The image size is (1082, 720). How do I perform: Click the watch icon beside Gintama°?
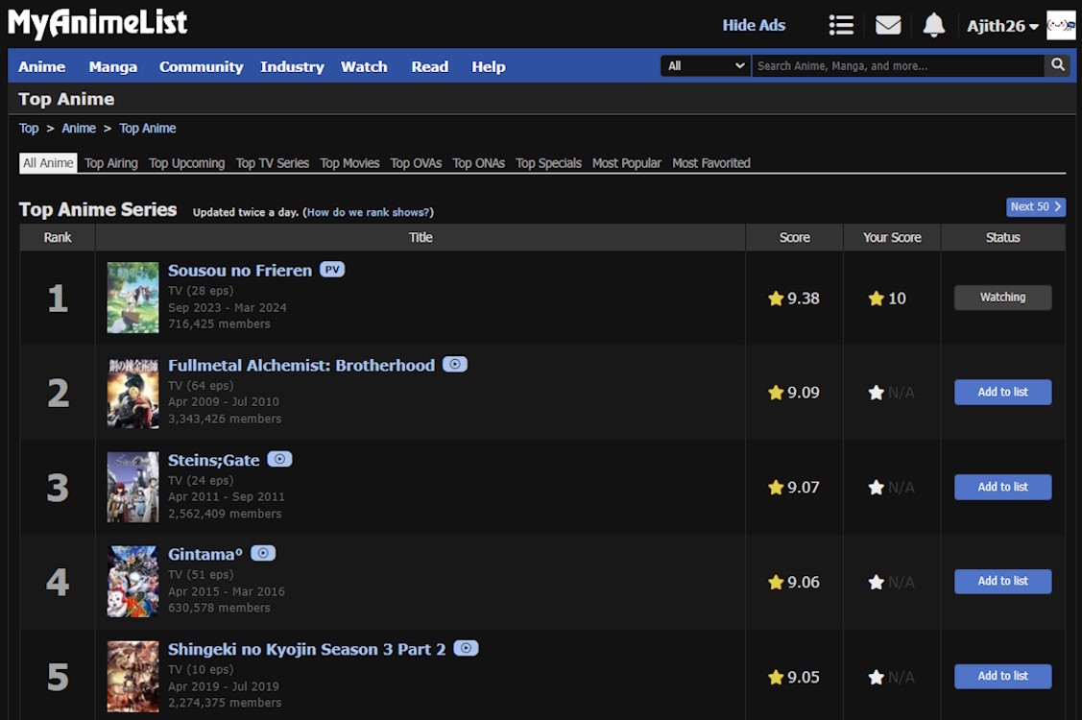263,553
